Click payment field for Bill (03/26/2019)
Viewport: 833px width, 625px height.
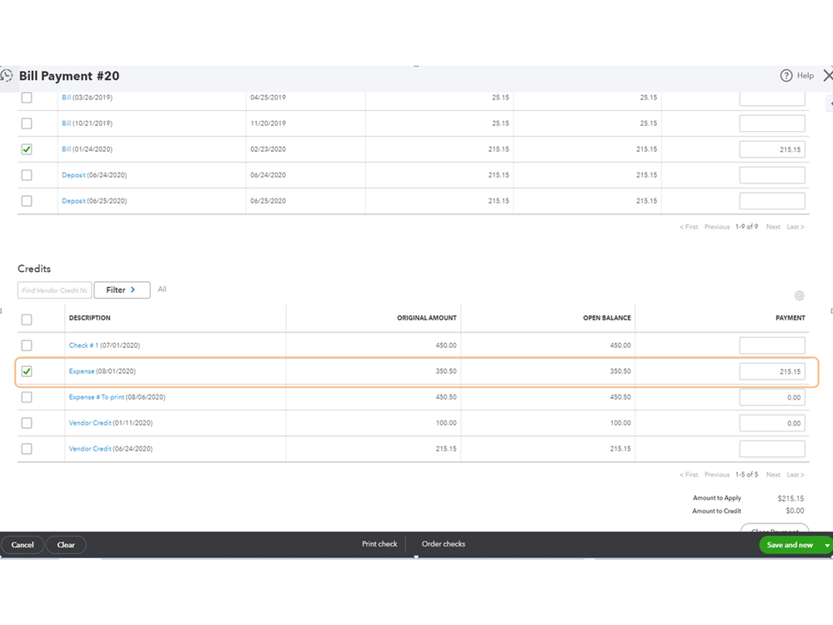click(x=772, y=98)
